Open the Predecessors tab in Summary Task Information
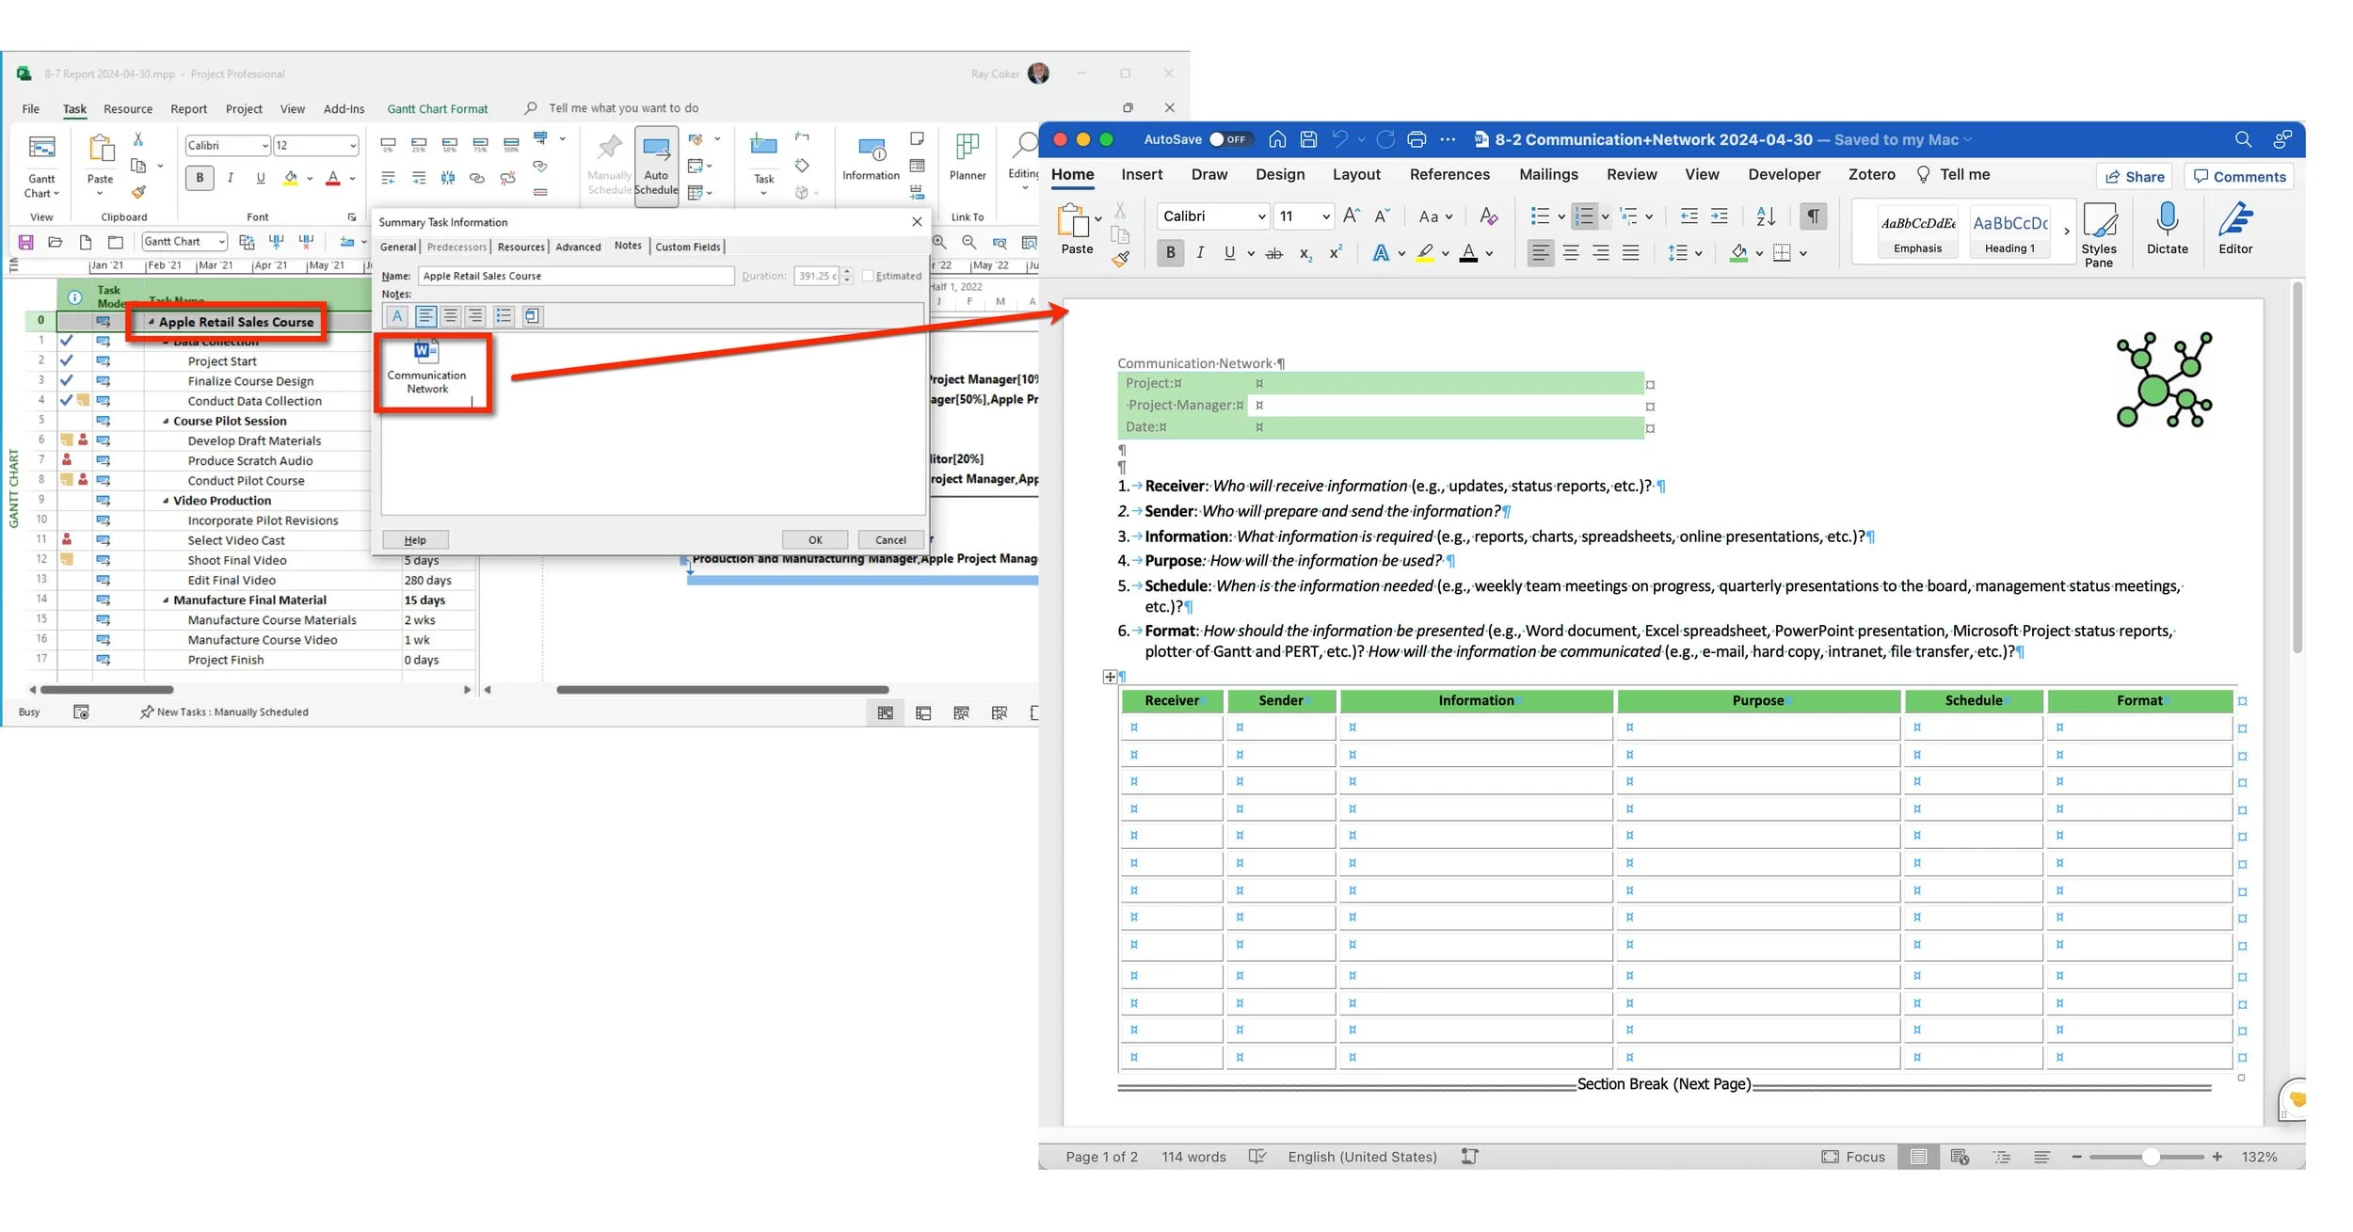2353x1232 pixels. (456, 247)
